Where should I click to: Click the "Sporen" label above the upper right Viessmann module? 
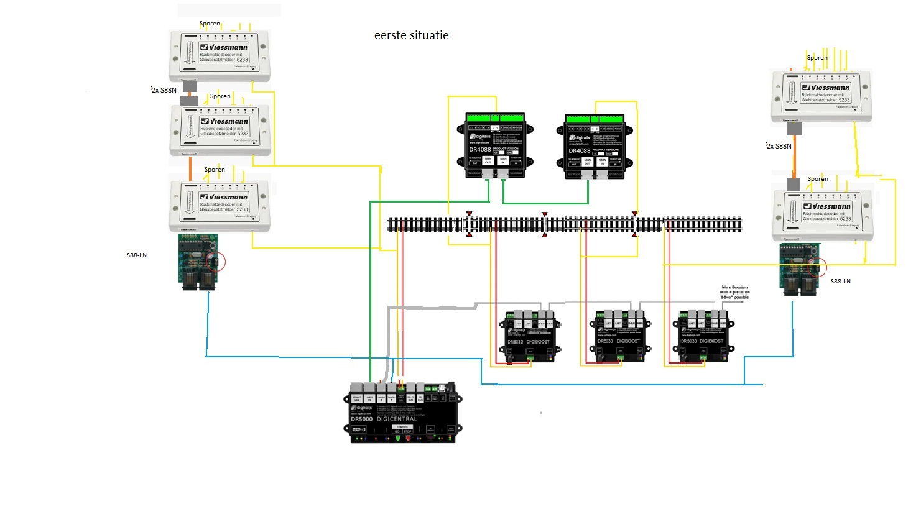817,58
